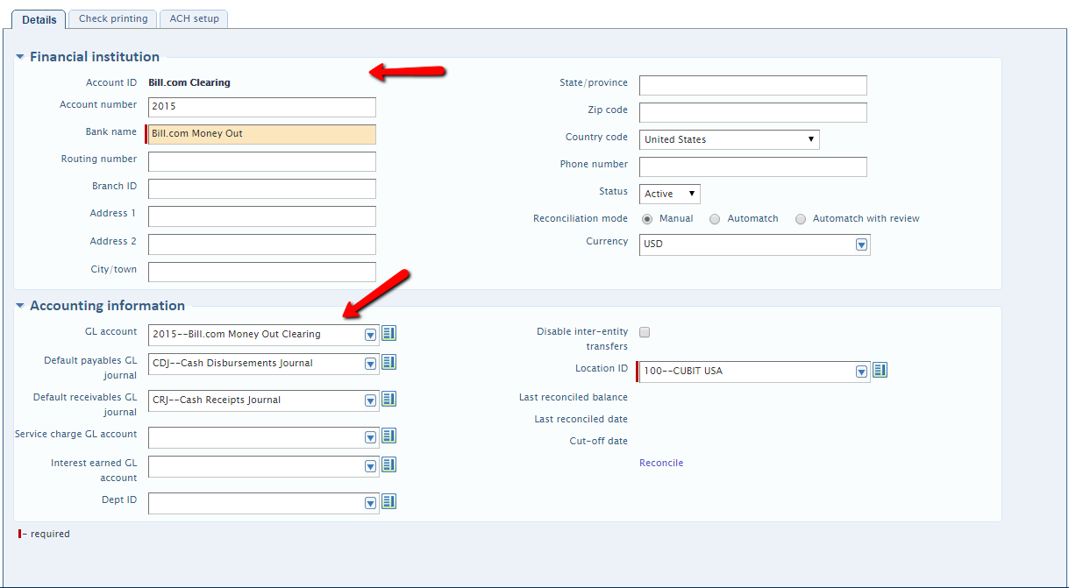
Task: Switch to the Details tab
Action: point(39,19)
